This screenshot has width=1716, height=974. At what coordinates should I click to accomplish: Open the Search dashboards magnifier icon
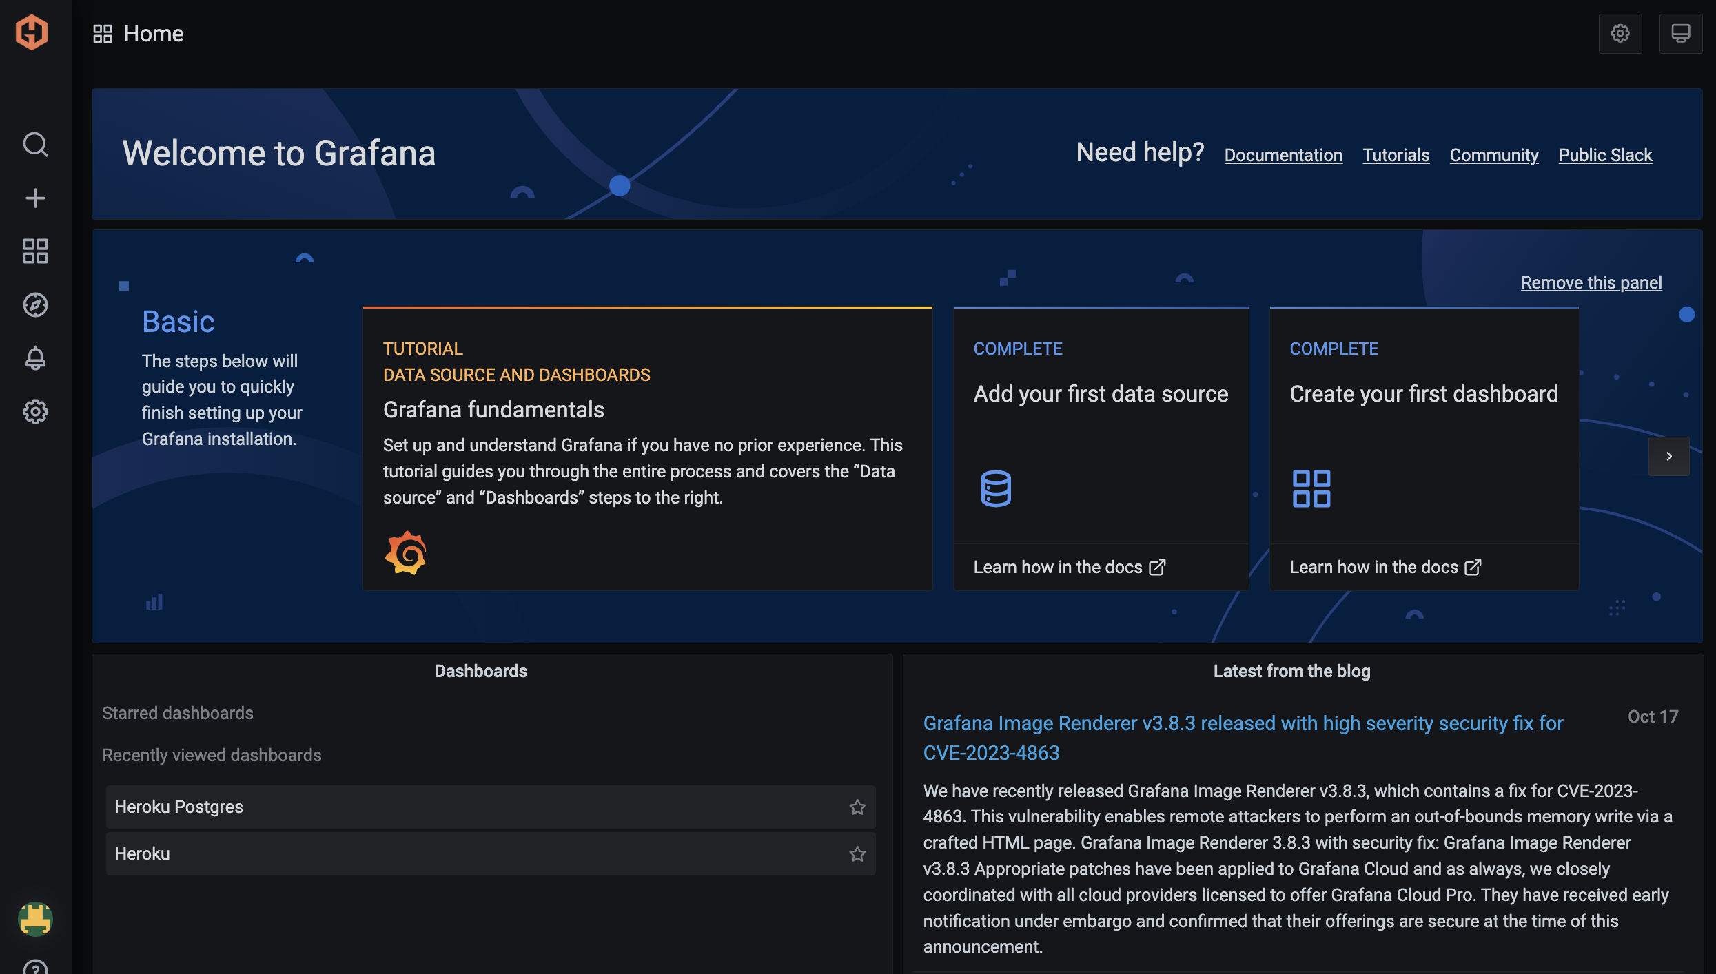[35, 145]
